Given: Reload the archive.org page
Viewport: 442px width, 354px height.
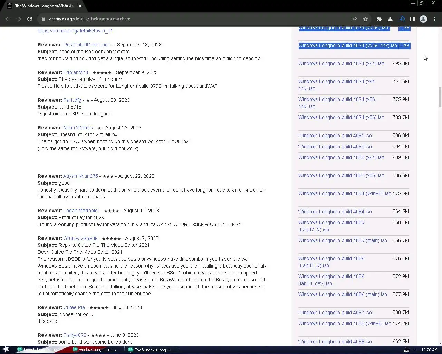Looking at the screenshot, I should [30, 19].
